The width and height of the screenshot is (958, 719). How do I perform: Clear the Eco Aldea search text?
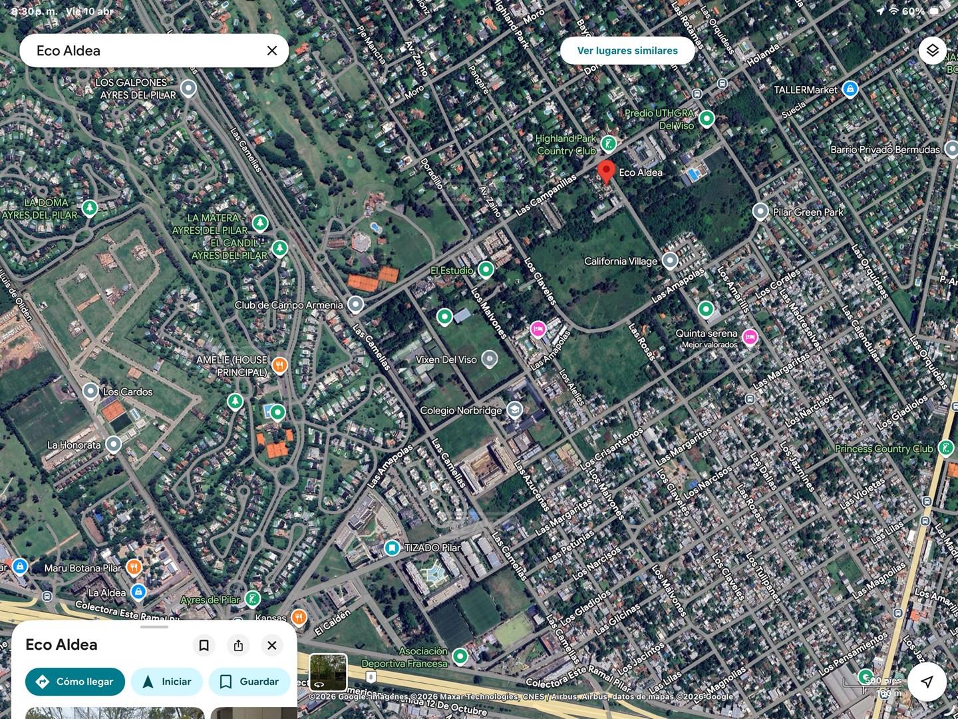coord(271,51)
